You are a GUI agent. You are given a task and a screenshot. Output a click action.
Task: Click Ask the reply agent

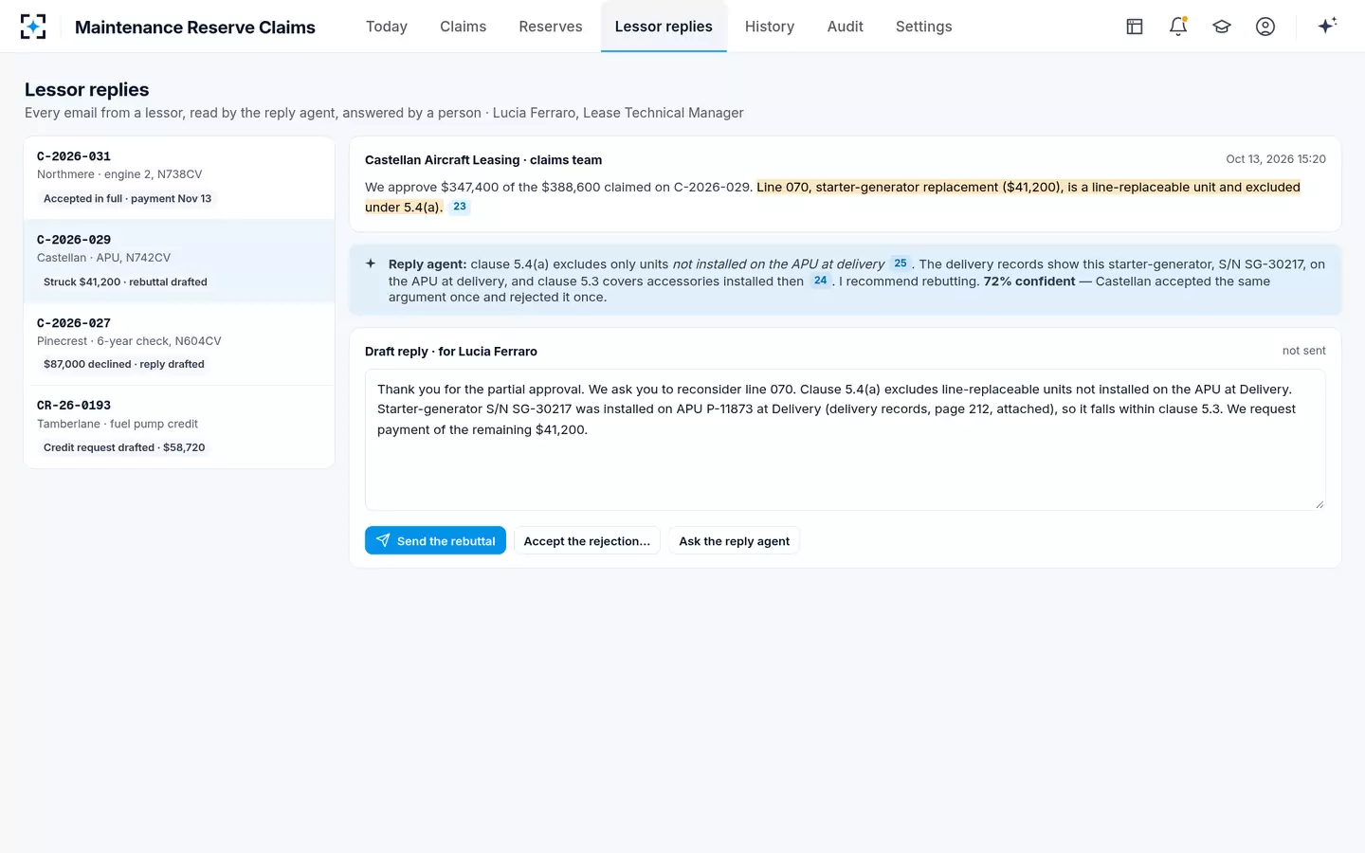pyautogui.click(x=735, y=540)
